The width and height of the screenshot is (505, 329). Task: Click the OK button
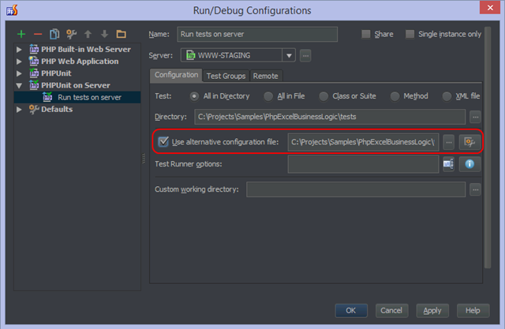pyautogui.click(x=351, y=311)
